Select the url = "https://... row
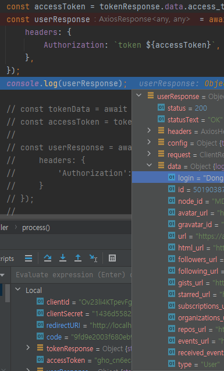 [178, 236]
